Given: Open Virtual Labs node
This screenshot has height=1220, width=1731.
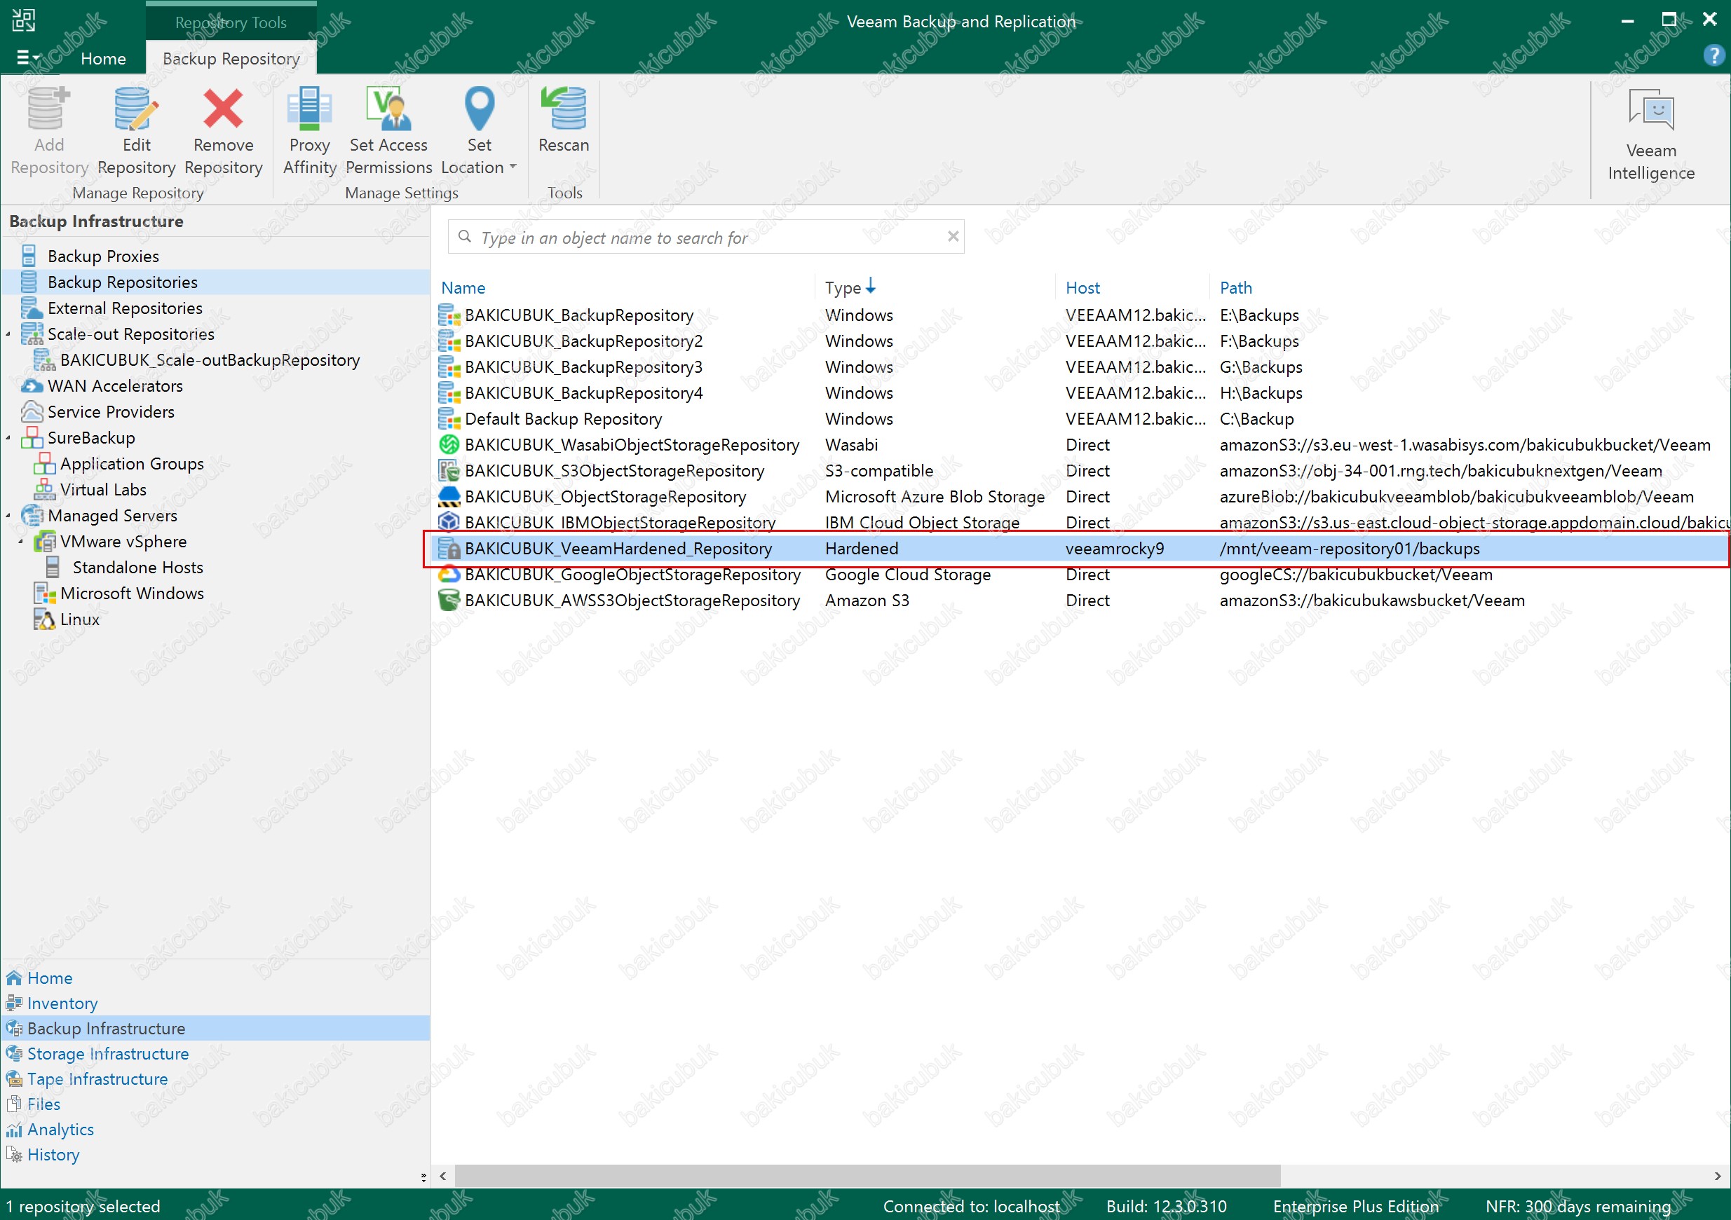Looking at the screenshot, I should pos(103,490).
